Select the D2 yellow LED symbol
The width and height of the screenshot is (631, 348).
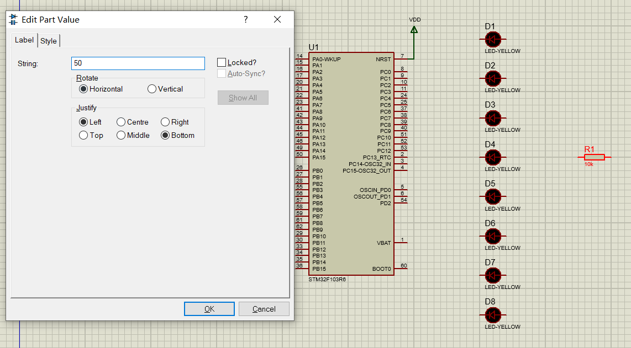[493, 78]
